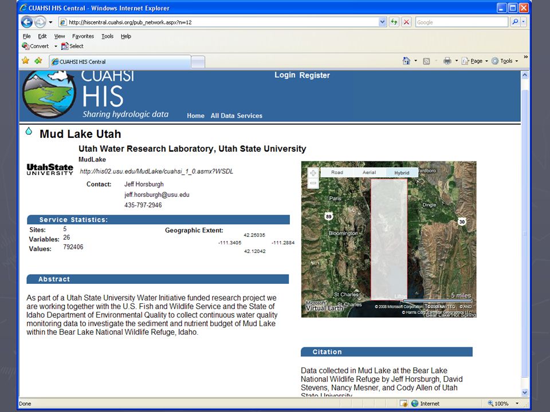Viewport: 550px width, 412px height.
Task: Click the Citation section header bar
Action: point(387,352)
